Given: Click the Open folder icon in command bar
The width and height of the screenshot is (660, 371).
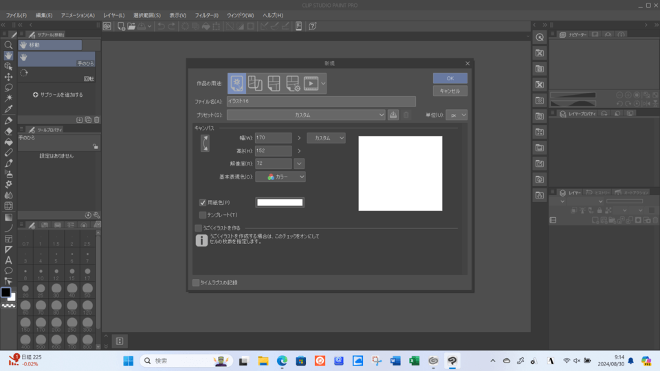Looking at the screenshot, I should pyautogui.click(x=131, y=26).
